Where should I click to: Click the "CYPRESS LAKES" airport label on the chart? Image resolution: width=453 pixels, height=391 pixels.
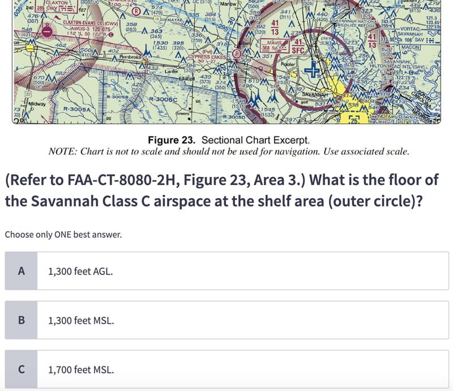point(207,57)
